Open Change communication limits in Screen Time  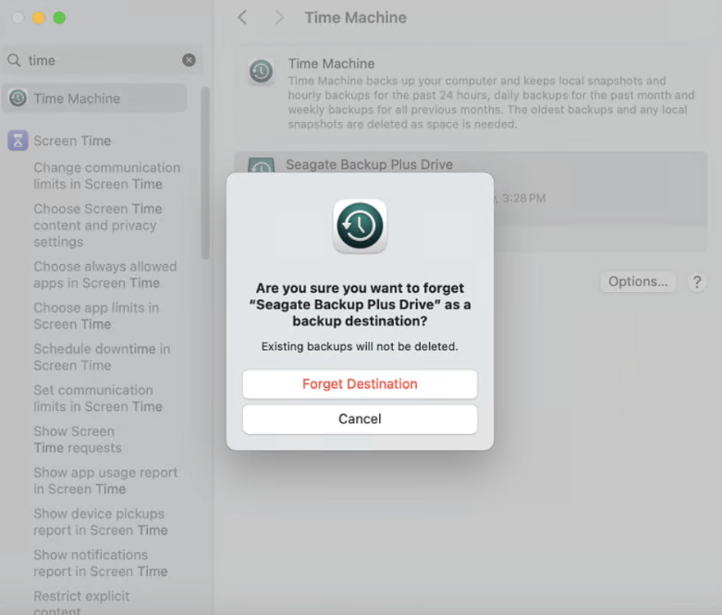coord(106,175)
